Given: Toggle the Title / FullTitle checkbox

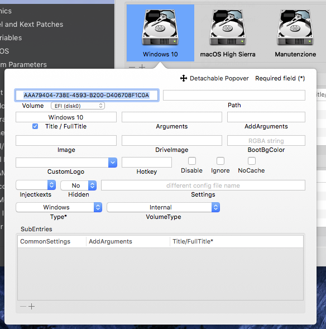Looking at the screenshot, I should 35,126.
